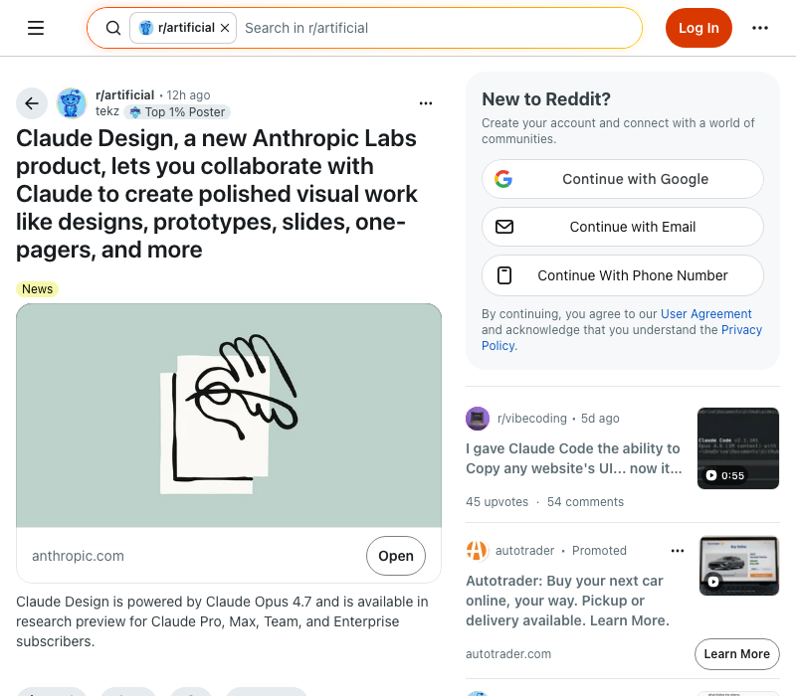Continue with Google sign-in
The image size is (796, 696).
click(623, 179)
